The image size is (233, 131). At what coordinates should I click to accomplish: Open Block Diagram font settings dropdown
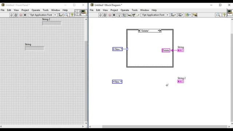tap(155, 15)
